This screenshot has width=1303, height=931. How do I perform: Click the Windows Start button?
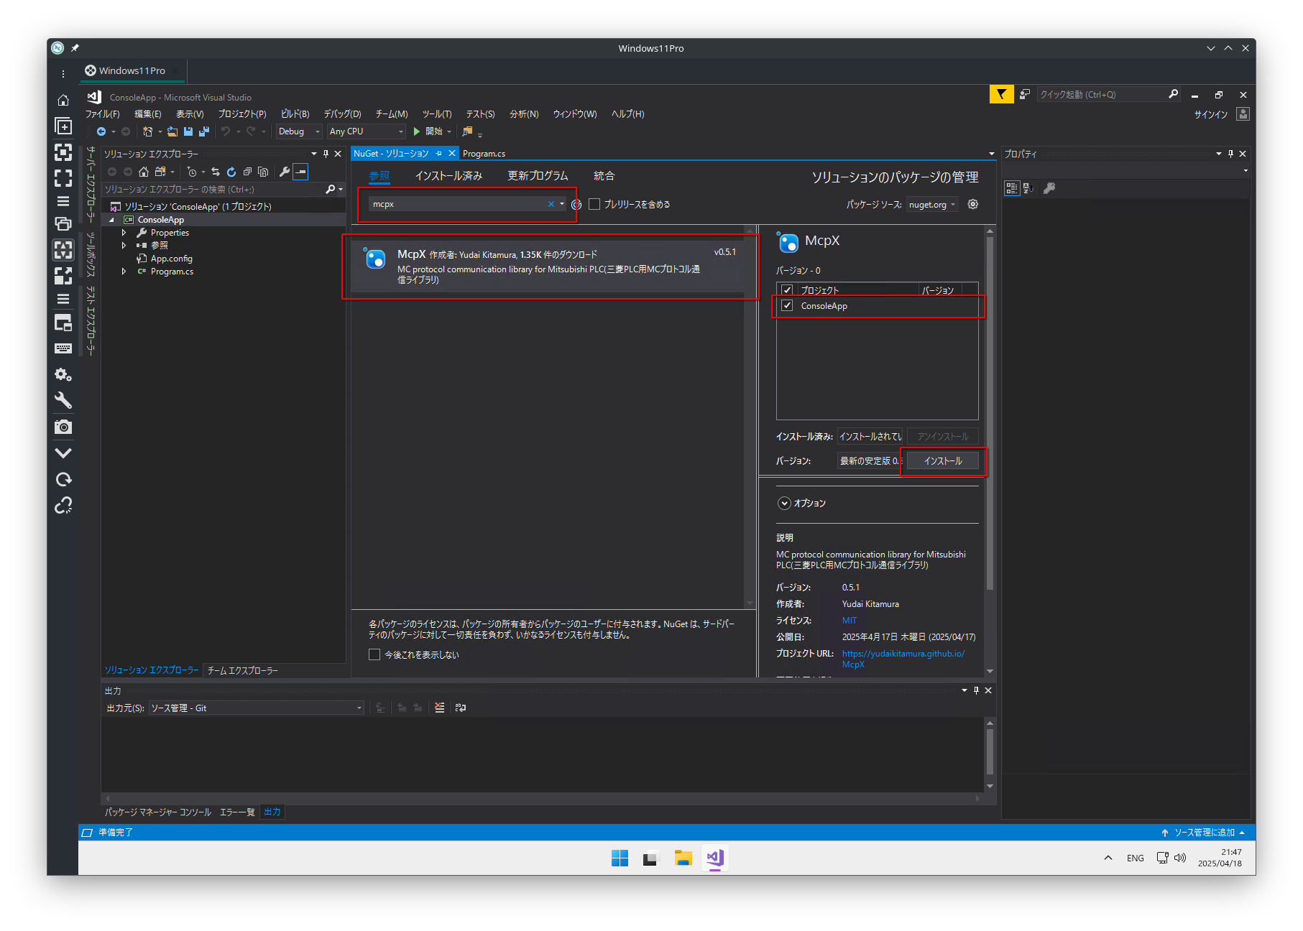(x=620, y=858)
